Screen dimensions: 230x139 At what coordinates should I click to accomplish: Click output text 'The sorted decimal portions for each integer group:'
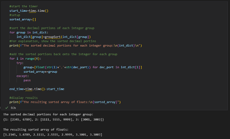[x=48, y=114]
